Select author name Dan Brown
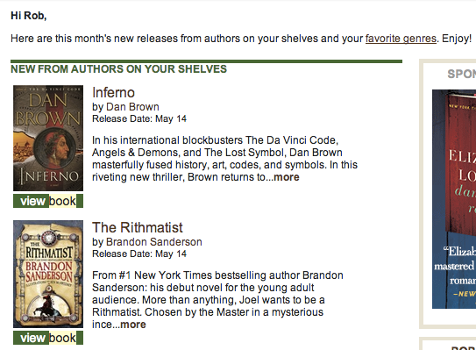This screenshot has width=476, height=350. (x=132, y=107)
